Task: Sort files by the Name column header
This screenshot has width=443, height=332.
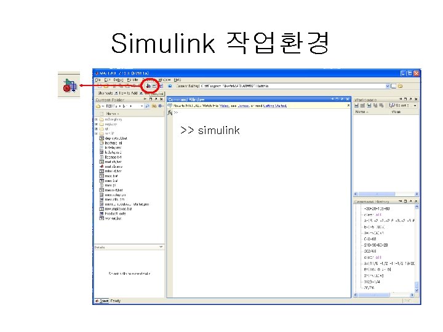Action: click(112, 114)
